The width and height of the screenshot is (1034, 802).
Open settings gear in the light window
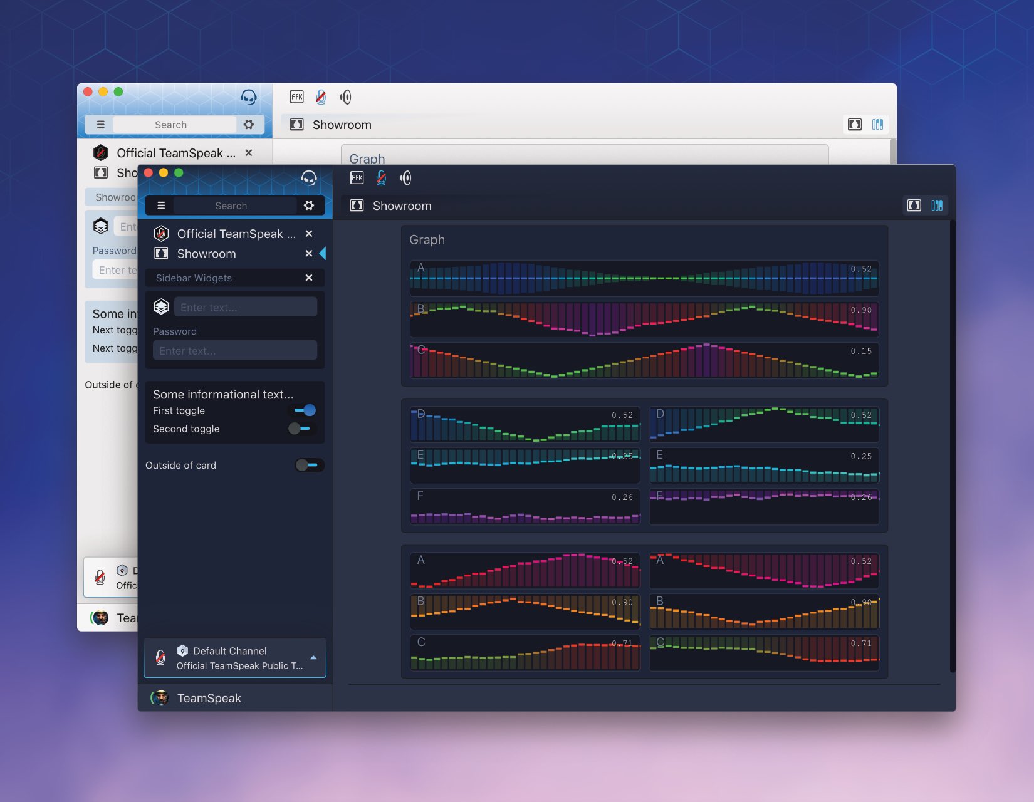(249, 125)
